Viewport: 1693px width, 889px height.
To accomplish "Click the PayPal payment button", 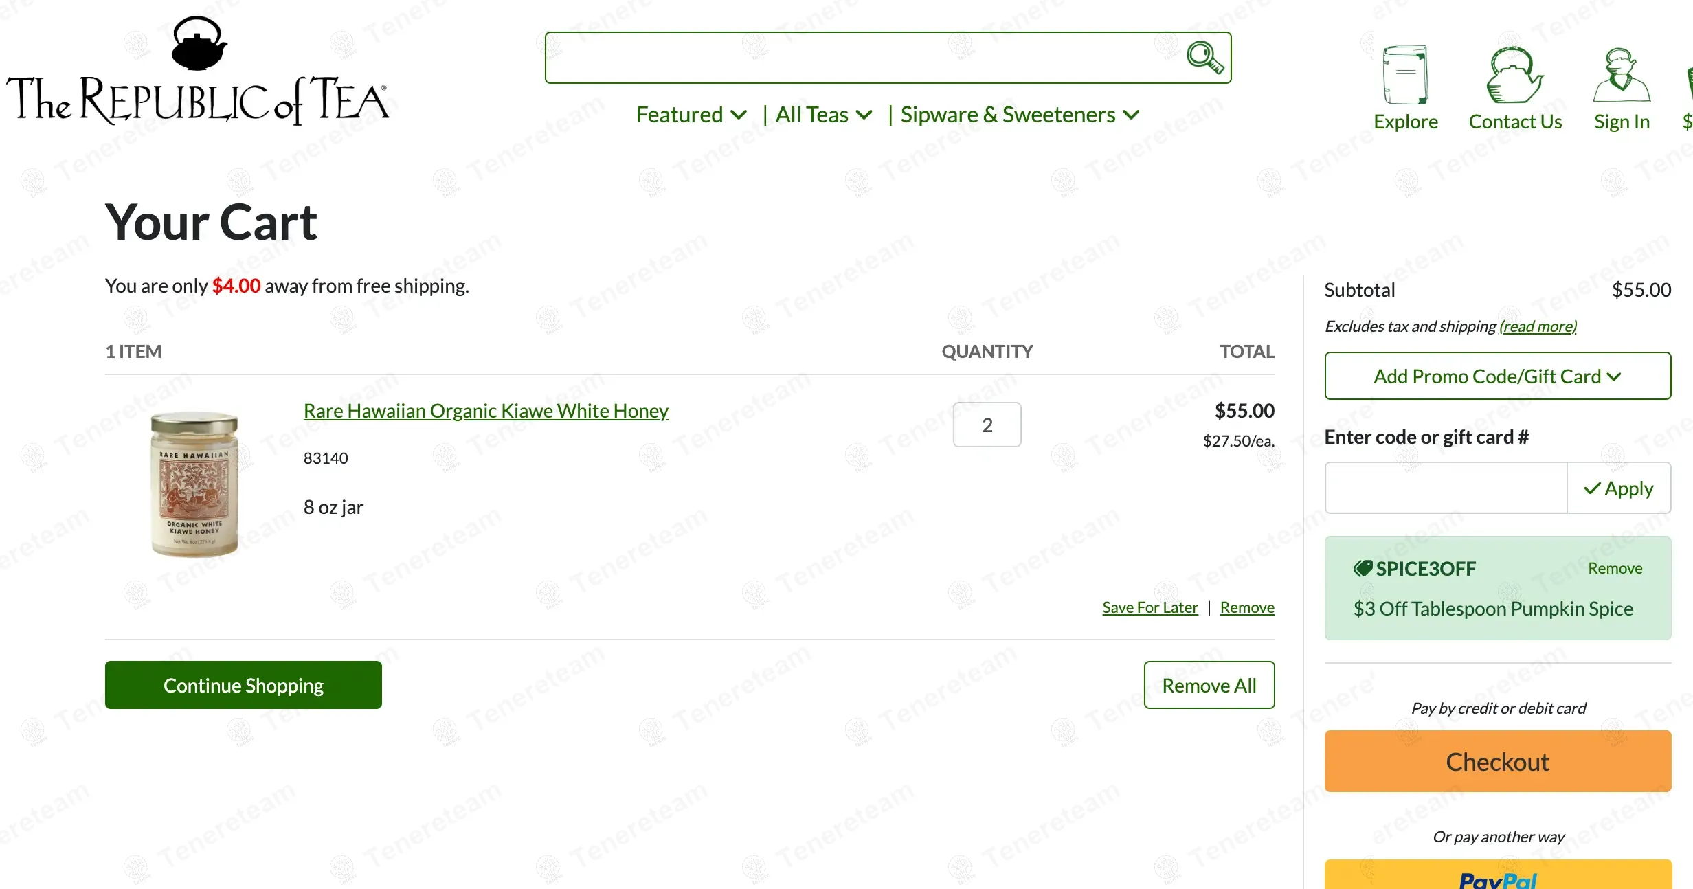I will 1498,876.
